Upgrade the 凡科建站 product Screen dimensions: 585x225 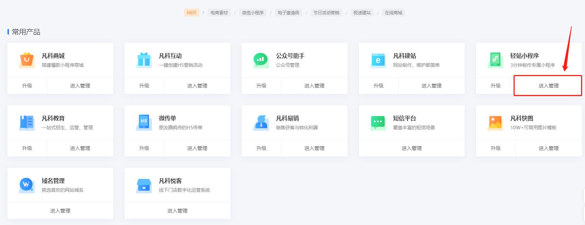point(379,86)
